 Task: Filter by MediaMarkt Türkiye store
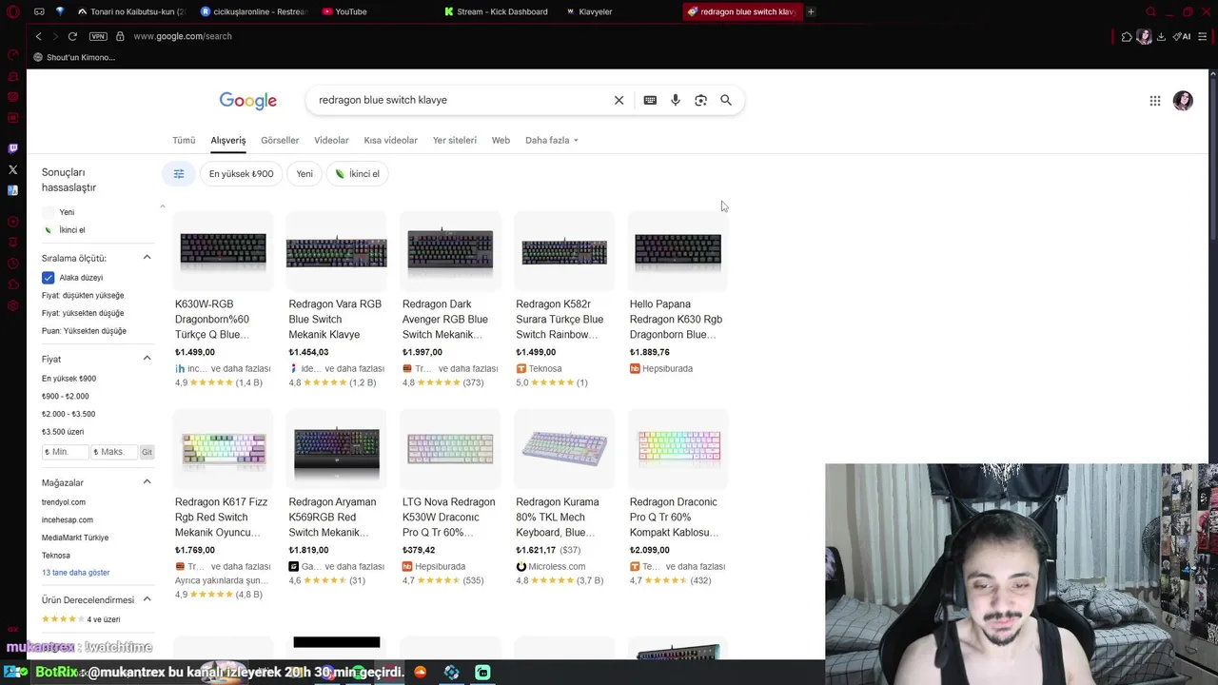pyautogui.click(x=75, y=538)
